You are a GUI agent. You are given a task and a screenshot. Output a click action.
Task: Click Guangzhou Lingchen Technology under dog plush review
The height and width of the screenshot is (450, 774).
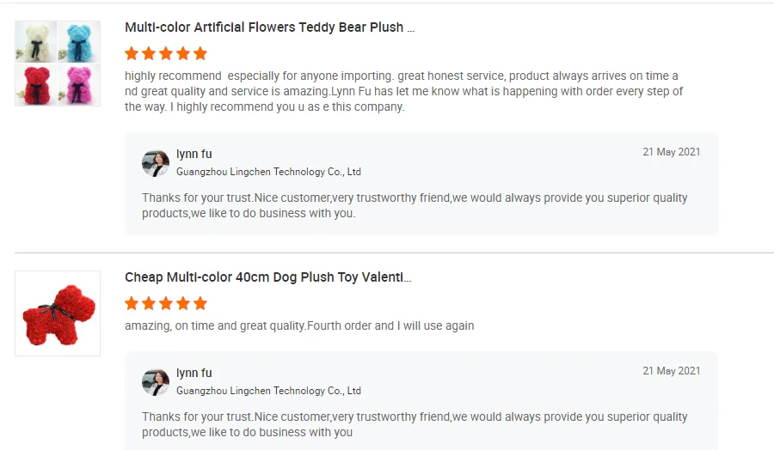[x=268, y=391]
